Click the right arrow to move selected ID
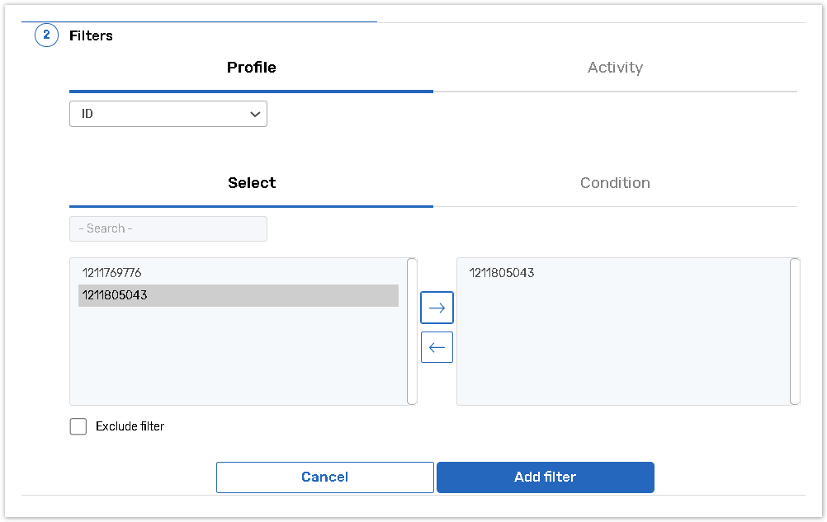This screenshot has width=827, height=522. [x=437, y=308]
